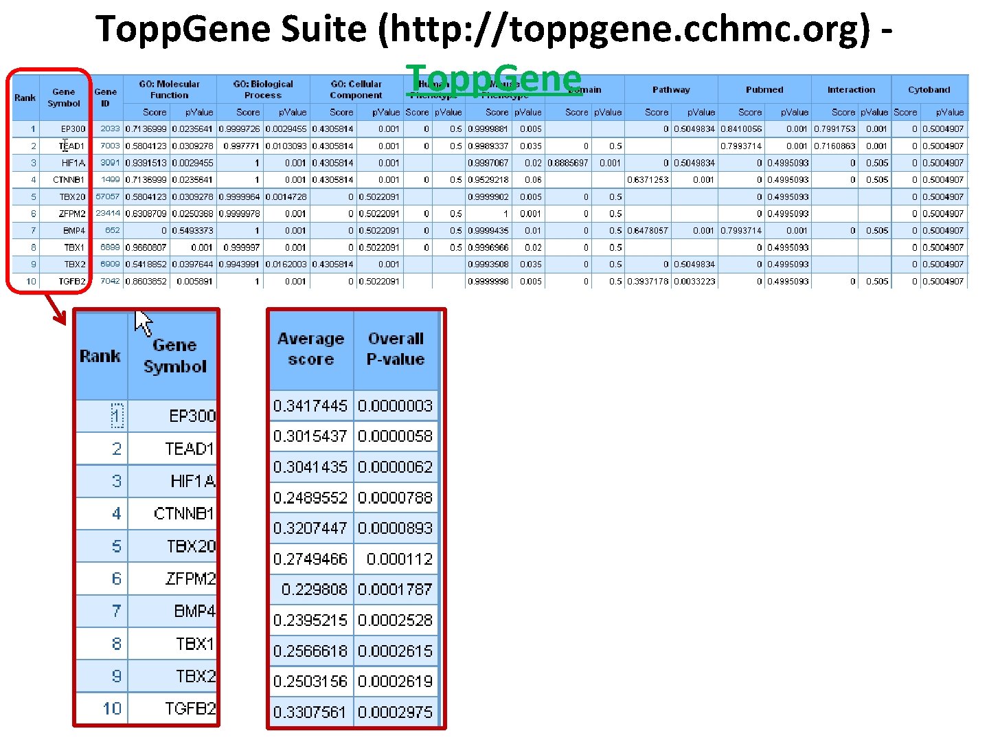Select overall P-value 0.0000058
The width and height of the screenshot is (989, 742).
point(396,436)
